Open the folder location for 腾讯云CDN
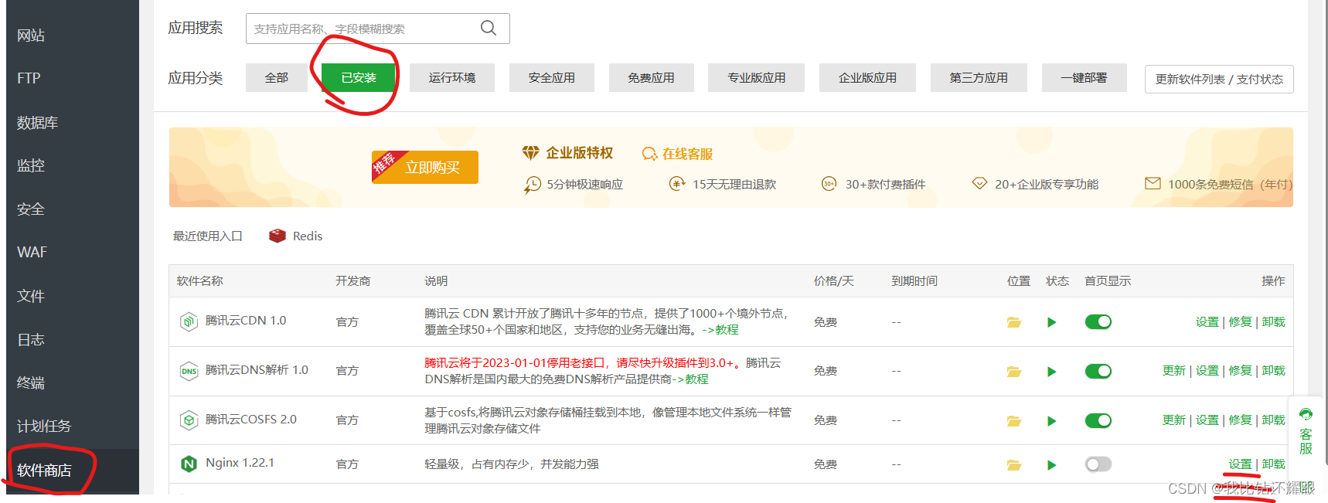 point(1014,322)
